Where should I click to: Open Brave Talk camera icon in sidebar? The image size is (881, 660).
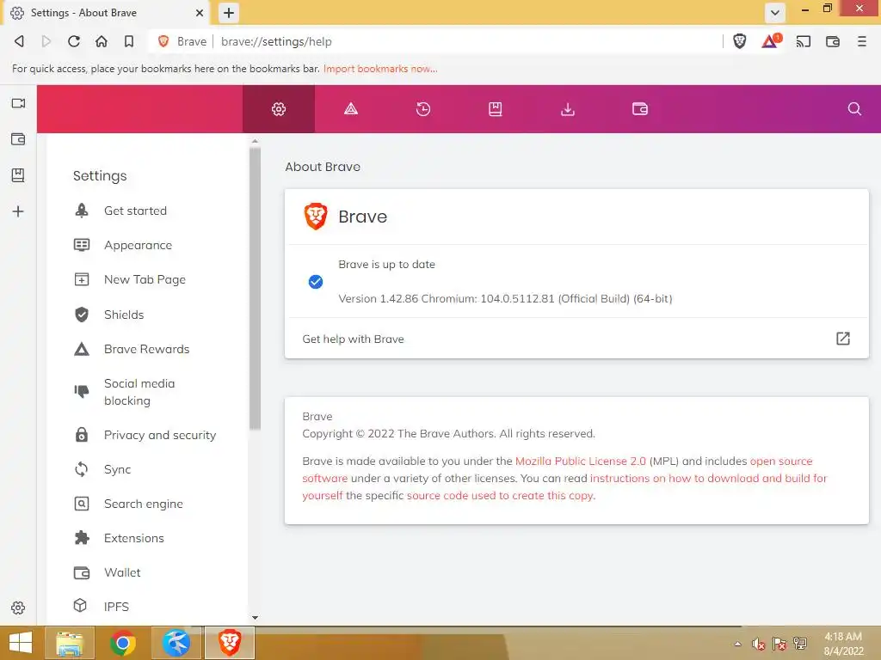[18, 103]
